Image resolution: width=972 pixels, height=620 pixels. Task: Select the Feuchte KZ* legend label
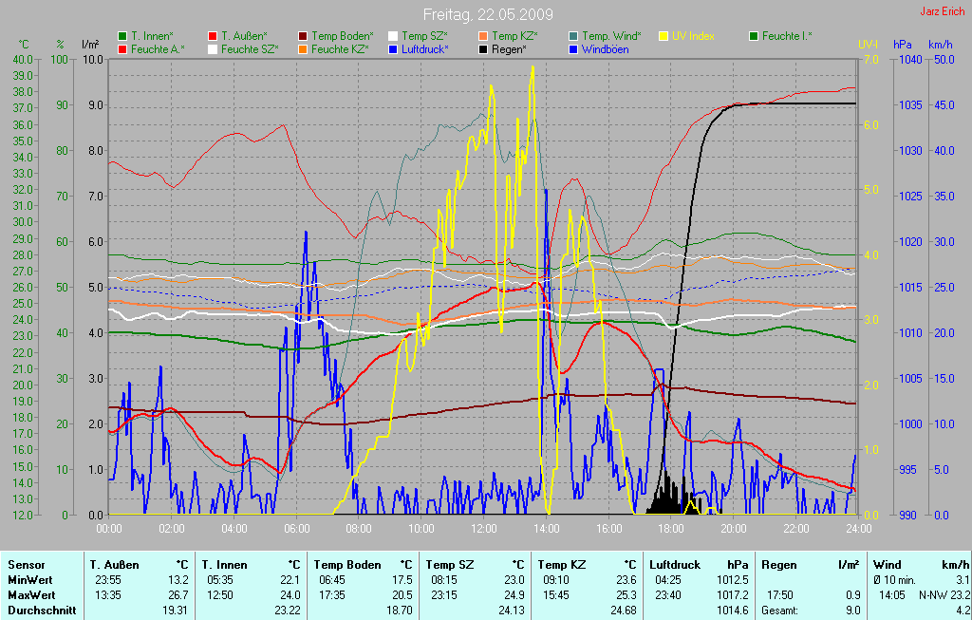click(340, 48)
